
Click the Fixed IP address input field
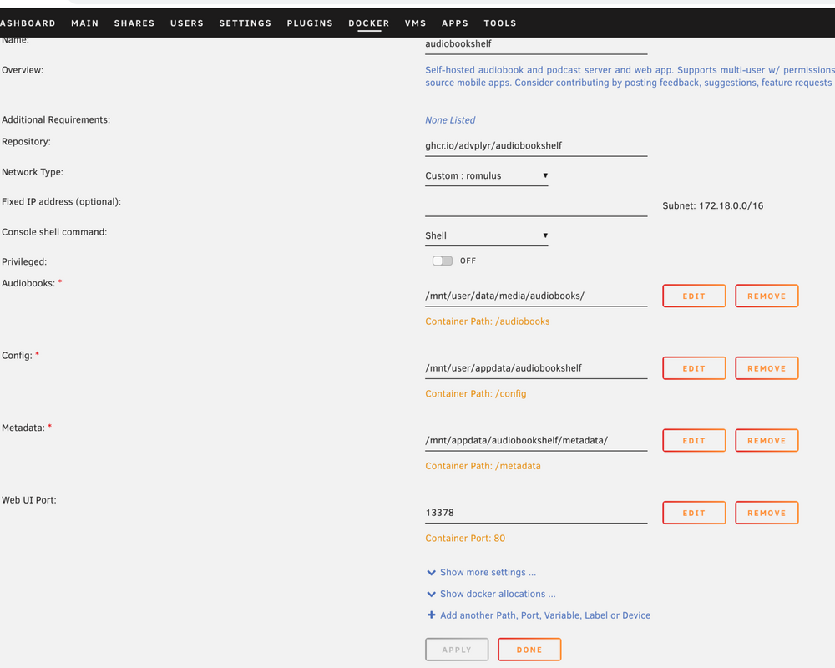pos(536,205)
